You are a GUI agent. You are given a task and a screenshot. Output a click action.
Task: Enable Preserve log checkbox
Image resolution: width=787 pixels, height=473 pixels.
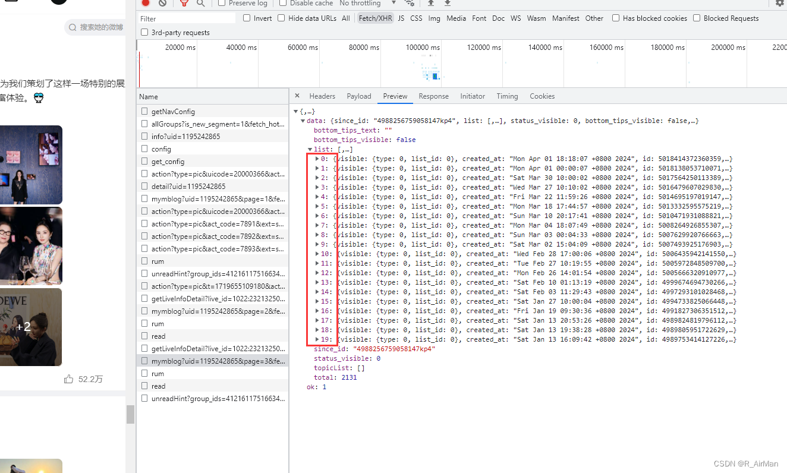pyautogui.click(x=222, y=3)
